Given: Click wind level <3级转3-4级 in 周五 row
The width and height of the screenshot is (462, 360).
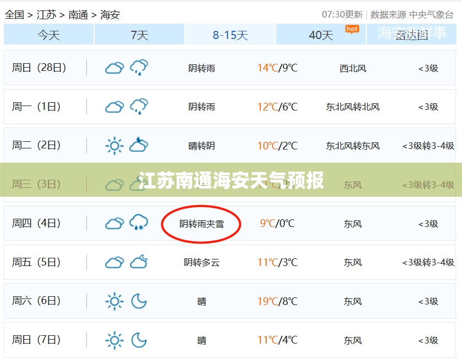Looking at the screenshot, I should coord(428,262).
